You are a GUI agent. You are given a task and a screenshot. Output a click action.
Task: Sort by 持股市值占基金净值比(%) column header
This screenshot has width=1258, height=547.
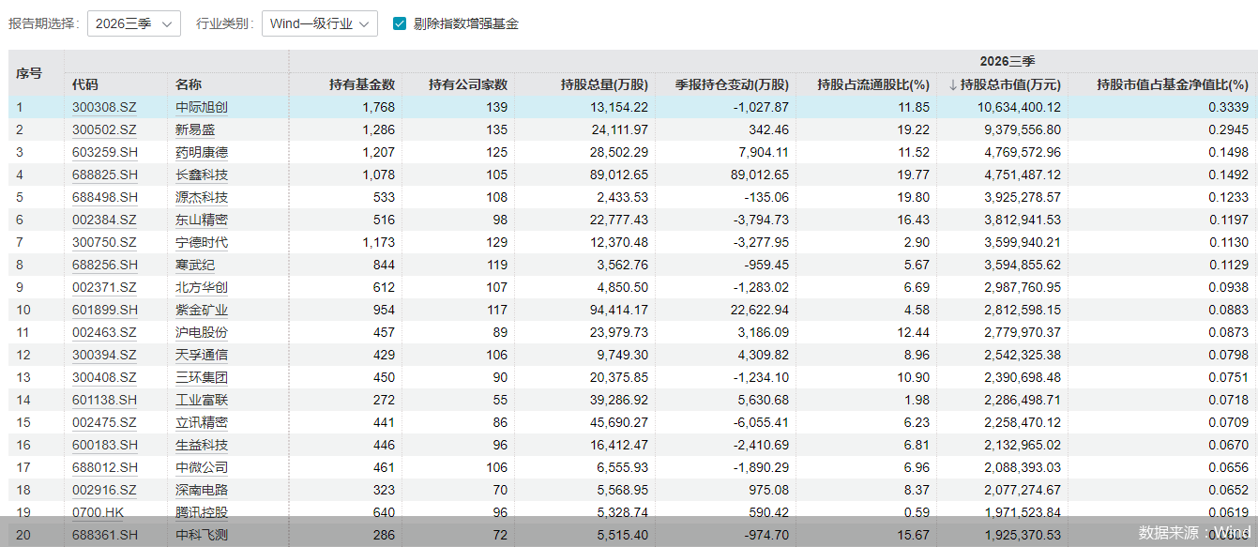[x=1173, y=84]
